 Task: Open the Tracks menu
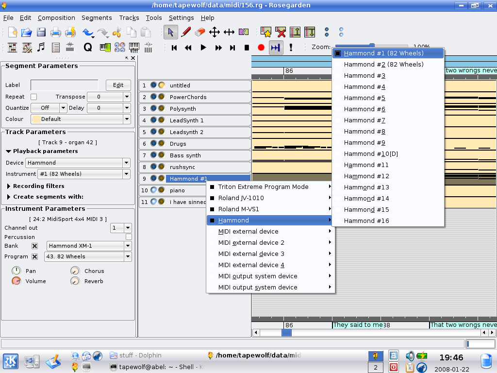(129, 18)
